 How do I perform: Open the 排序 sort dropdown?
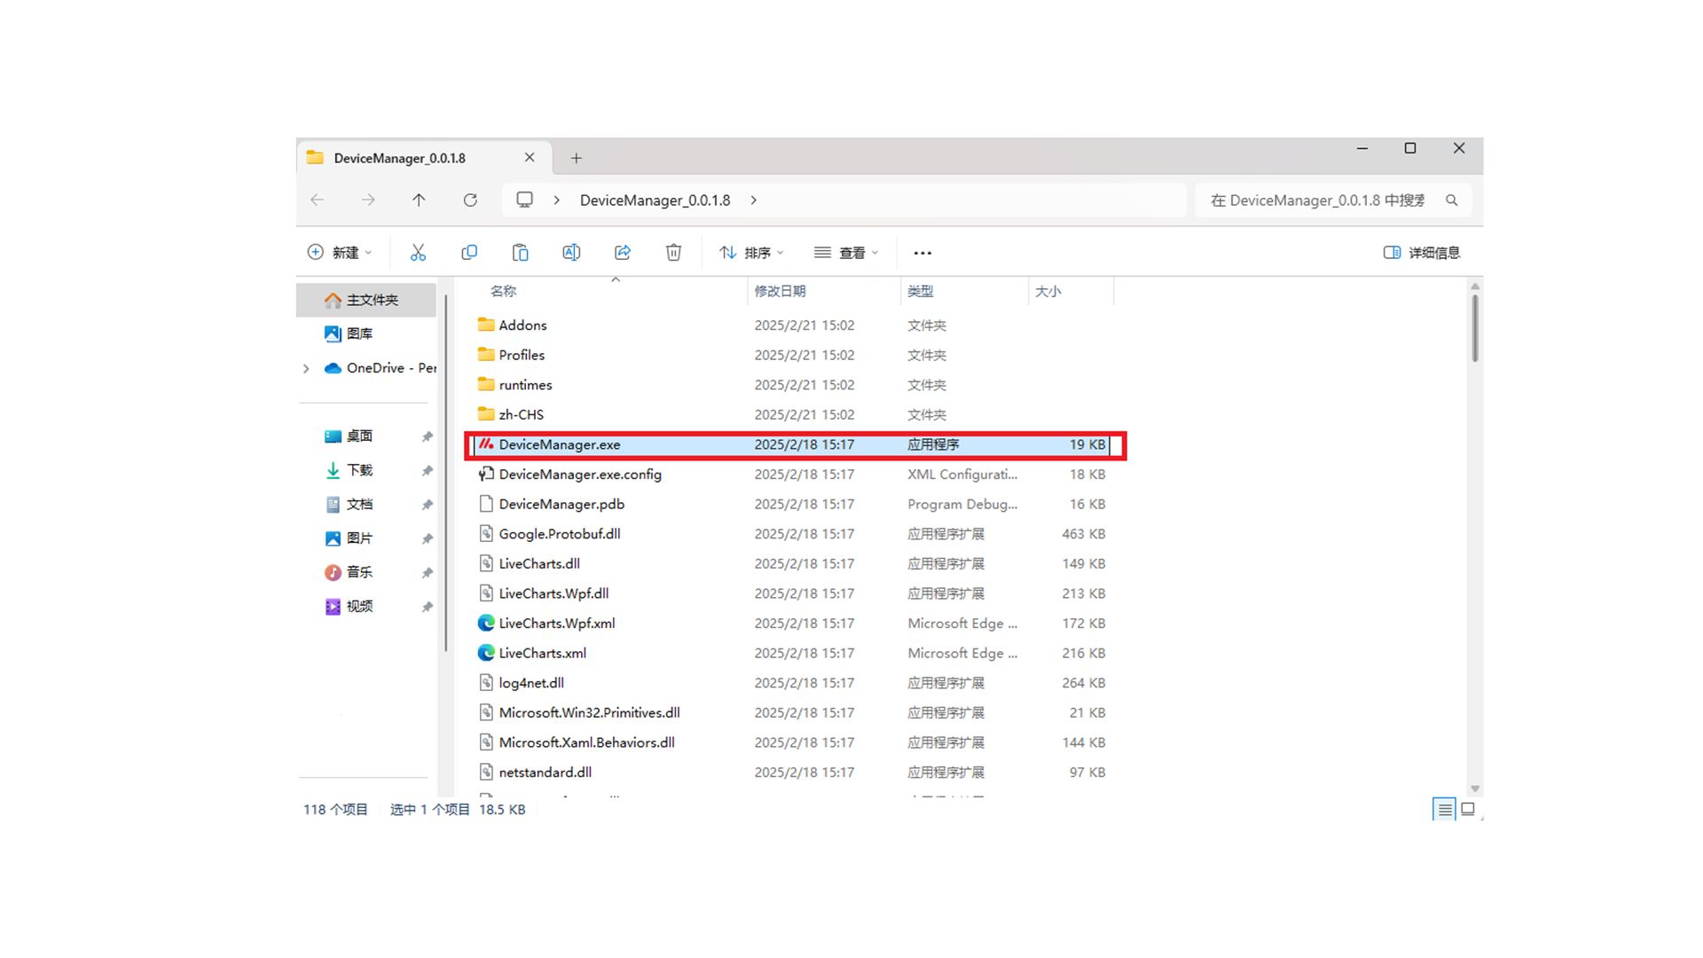point(751,253)
